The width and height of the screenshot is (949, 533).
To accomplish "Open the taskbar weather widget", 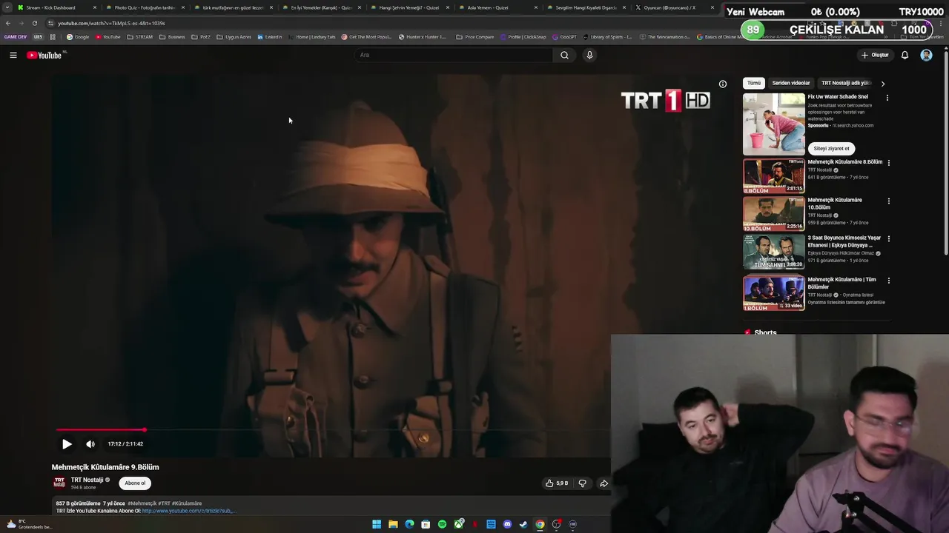I will 30,524.
